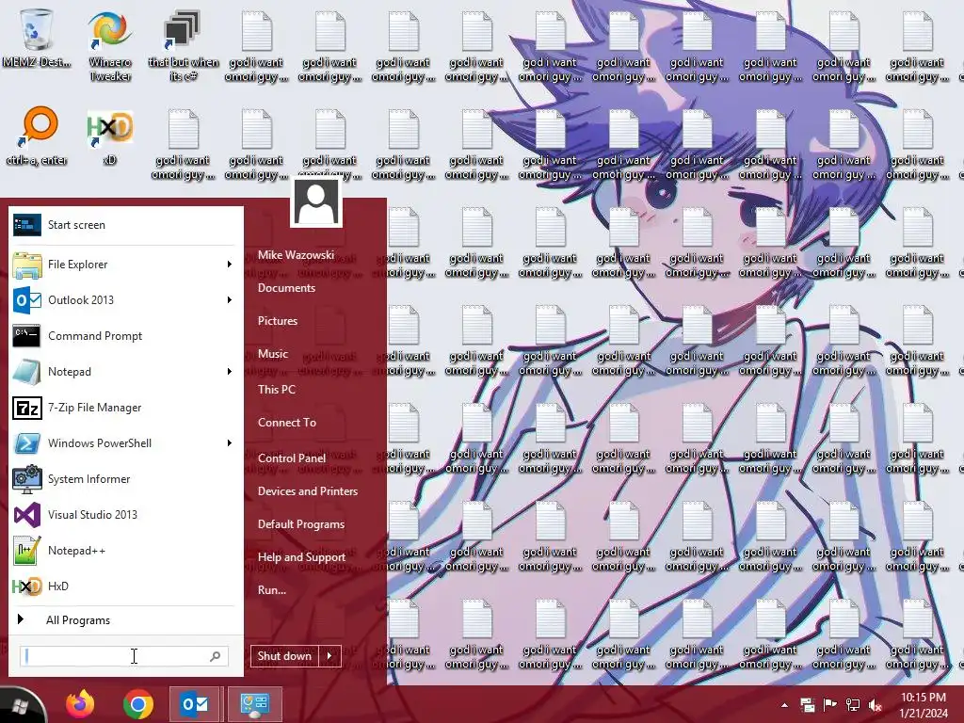Image resolution: width=964 pixels, height=723 pixels.
Task: Click the user account picture
Action: point(316,202)
